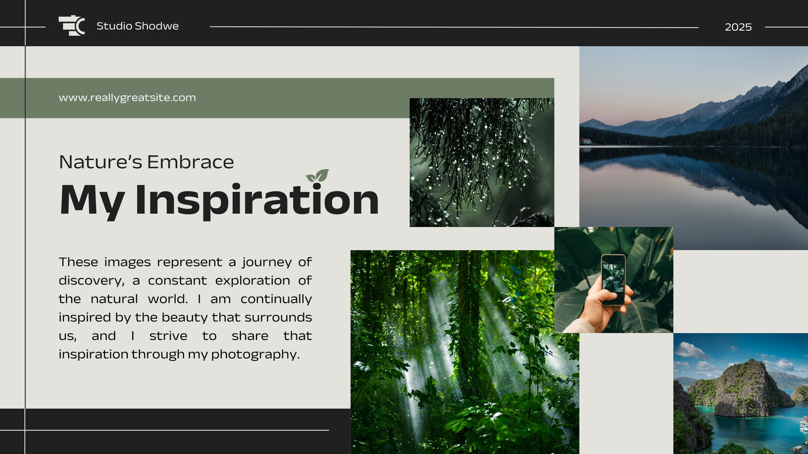
Task: Click the 2025 year label
Action: click(738, 27)
